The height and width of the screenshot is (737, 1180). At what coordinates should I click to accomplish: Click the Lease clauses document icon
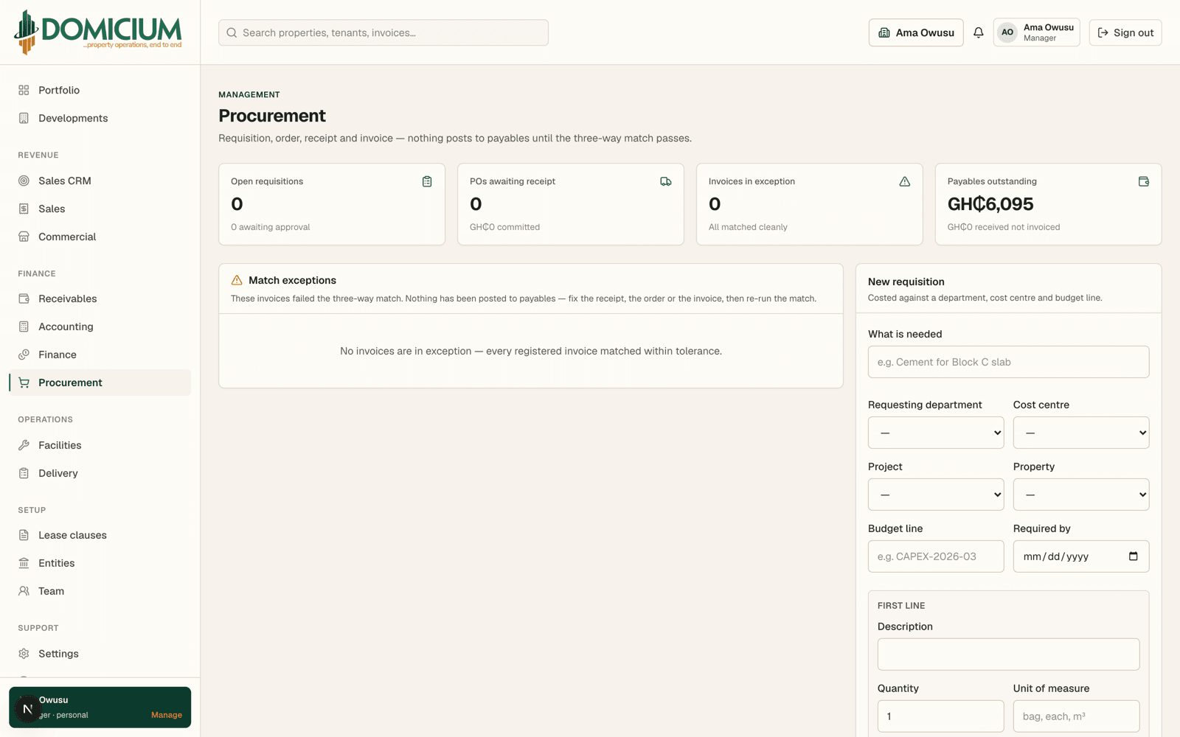[24, 535]
